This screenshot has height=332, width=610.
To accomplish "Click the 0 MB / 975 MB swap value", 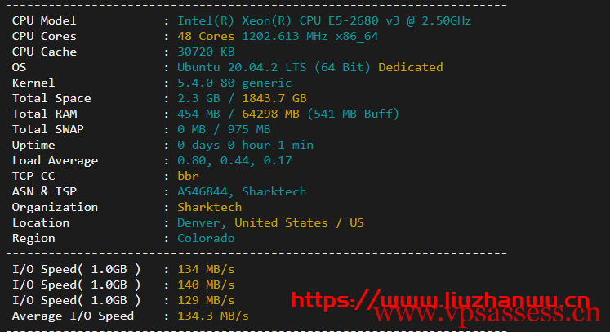I will pos(224,129).
